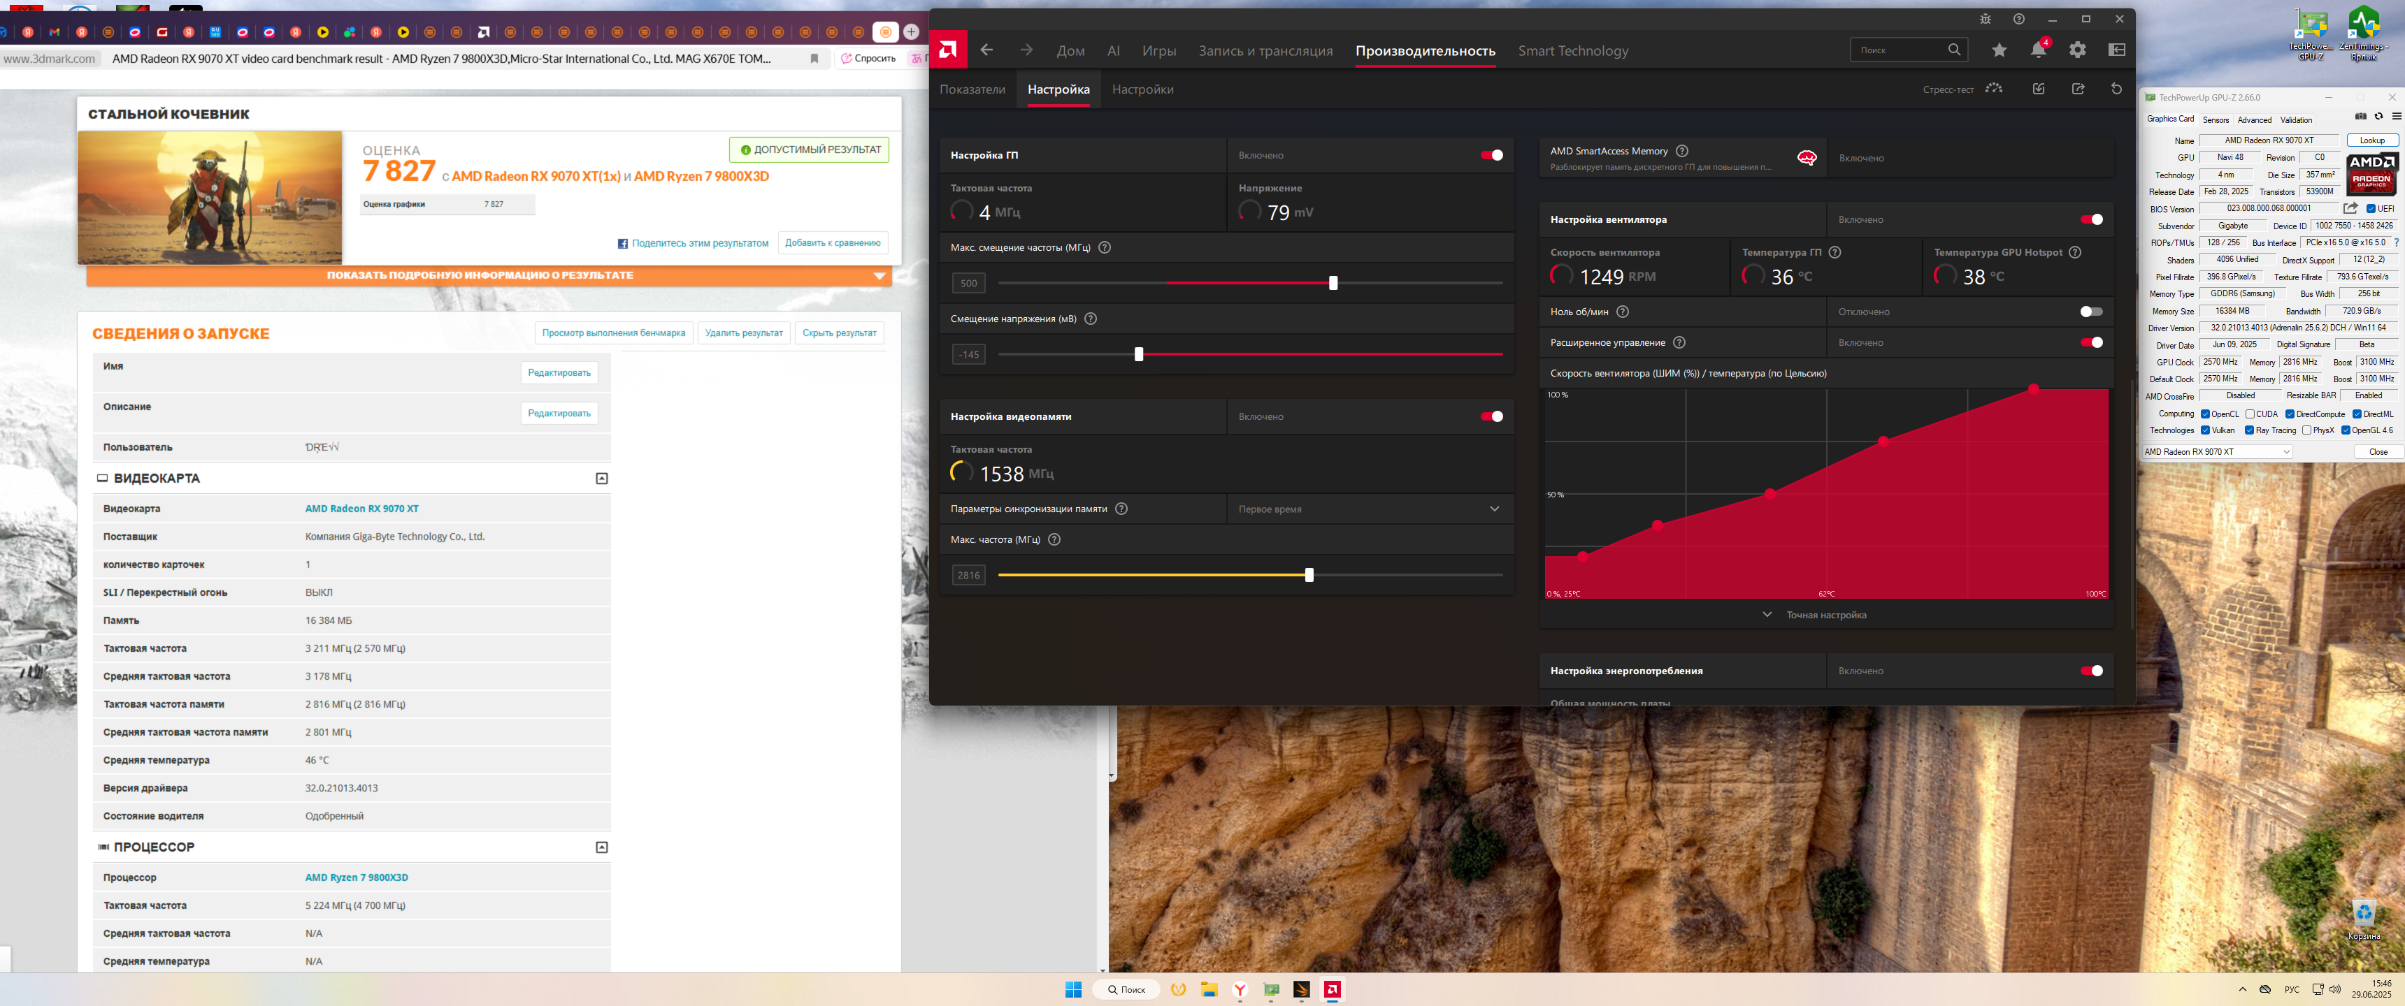Click the favorites star icon
Viewport: 2405px width, 1006px height.
point(1999,50)
